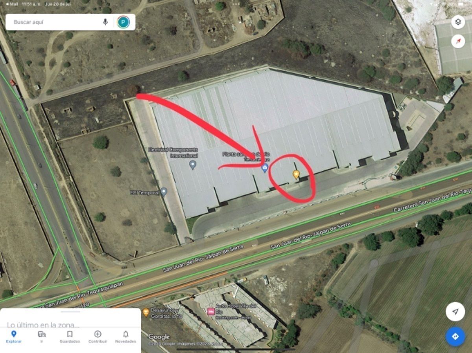
Task: Open the account profile avatar
Action: (123, 22)
